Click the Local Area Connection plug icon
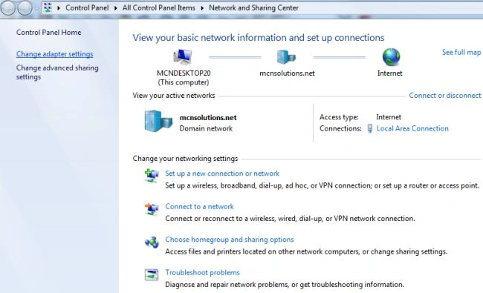This screenshot has width=483, height=293. (x=370, y=128)
